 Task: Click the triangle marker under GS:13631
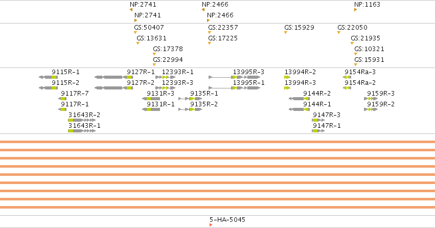(x=138, y=43)
